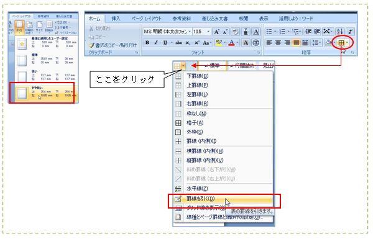Toggle Justify alignment (highlighted)
Viewport: 373px width, 239px height.
tap(296, 43)
